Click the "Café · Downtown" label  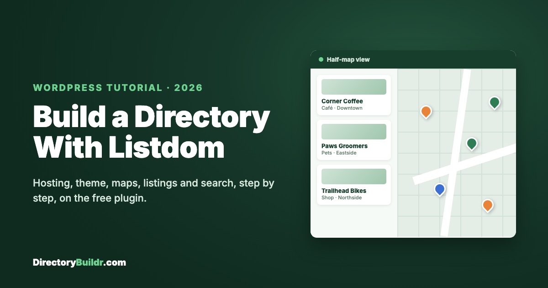point(342,108)
